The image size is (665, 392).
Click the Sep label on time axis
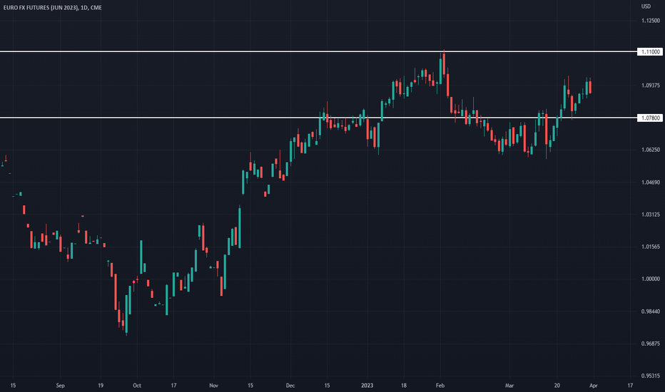(60, 386)
